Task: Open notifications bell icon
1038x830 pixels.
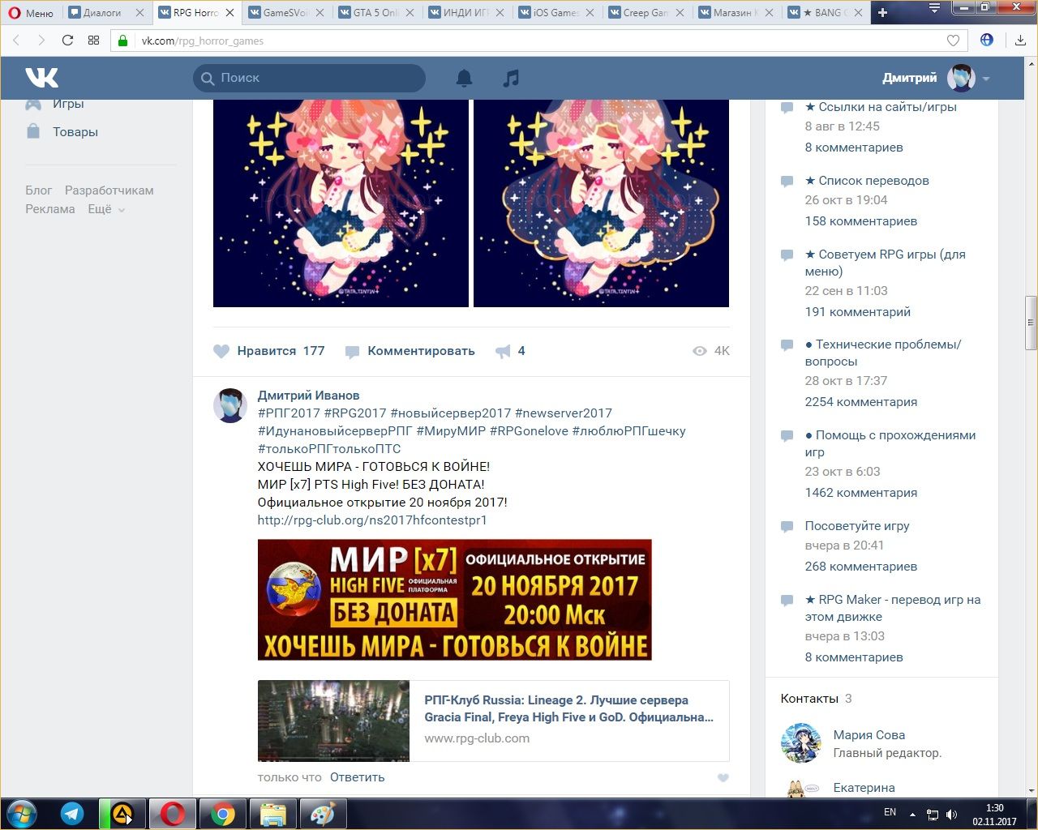Action: [x=464, y=78]
